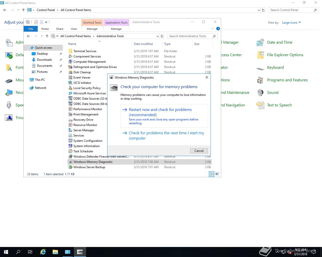Viewport: 322px width, 257px height.
Task: Click the Search Control Panel field
Action: [293, 10]
